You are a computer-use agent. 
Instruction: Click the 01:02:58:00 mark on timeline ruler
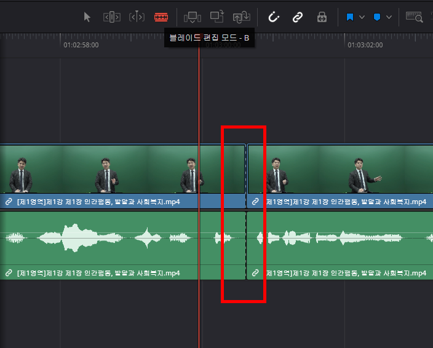click(81, 45)
